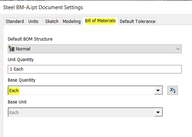This screenshot has width=192, height=137.
Task: Expand the Base Unit dropdown arrow
Action: (x=158, y=112)
